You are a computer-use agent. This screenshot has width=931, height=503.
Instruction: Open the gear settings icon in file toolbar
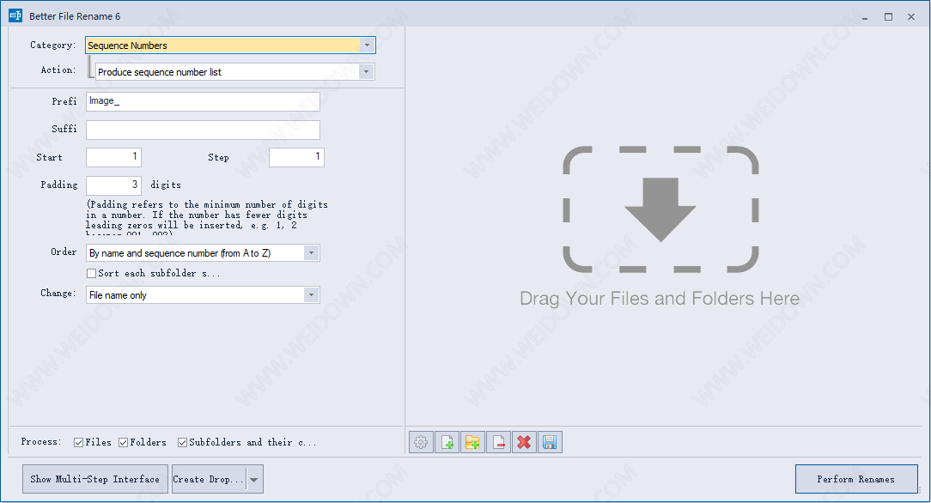421,442
